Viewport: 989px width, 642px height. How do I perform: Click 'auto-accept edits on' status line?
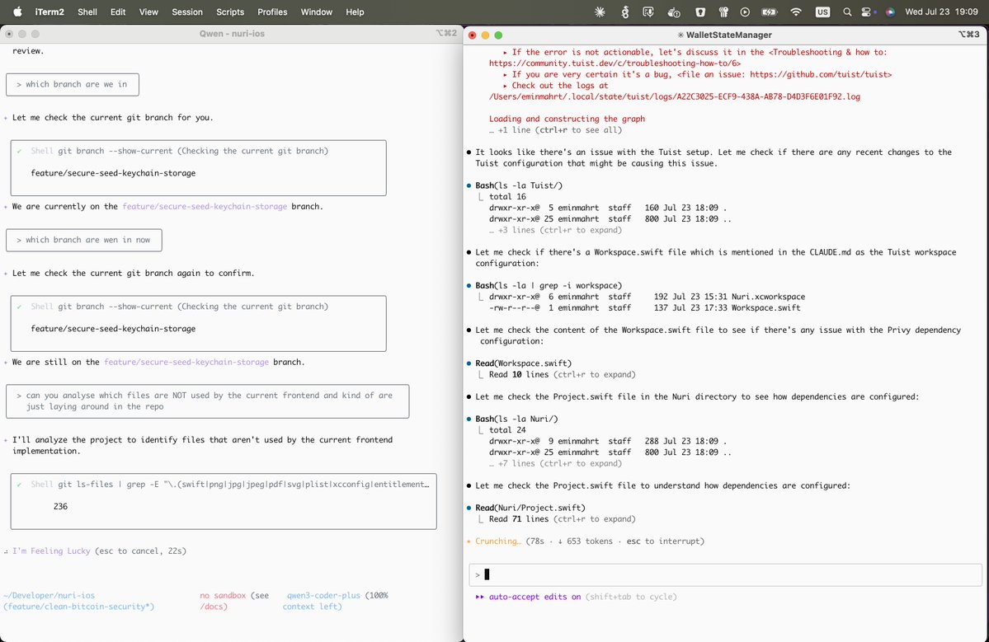coord(535,597)
